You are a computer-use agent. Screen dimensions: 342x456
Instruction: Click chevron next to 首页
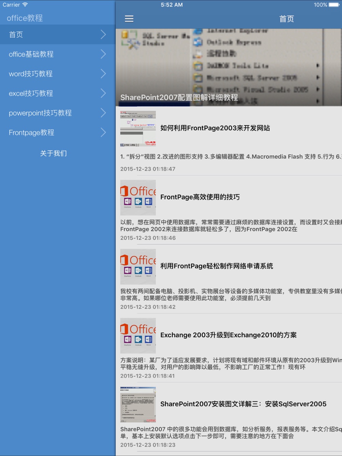103,35
